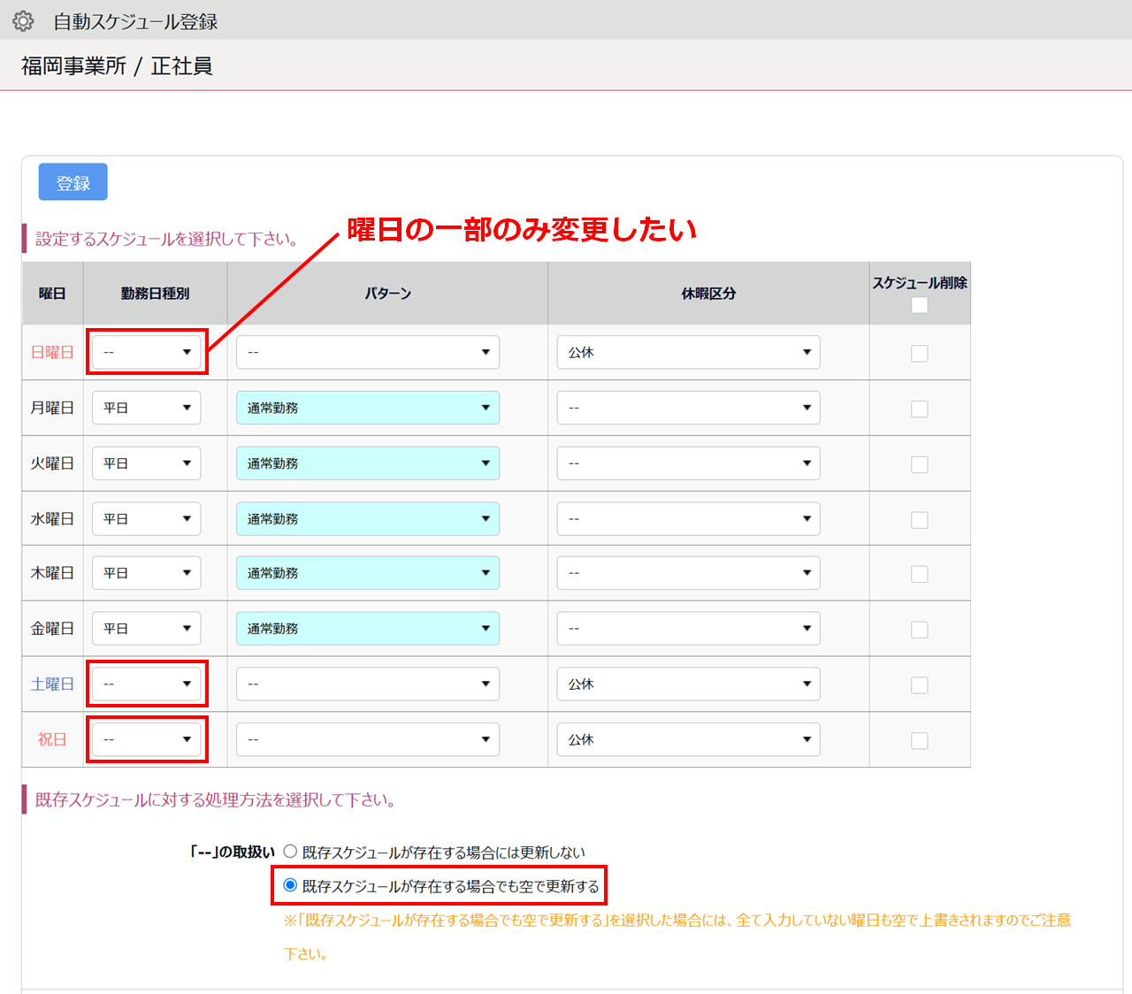The image size is (1132, 994).
Task: Open 火曜日 勤務日種別 dropdown
Action: [147, 463]
